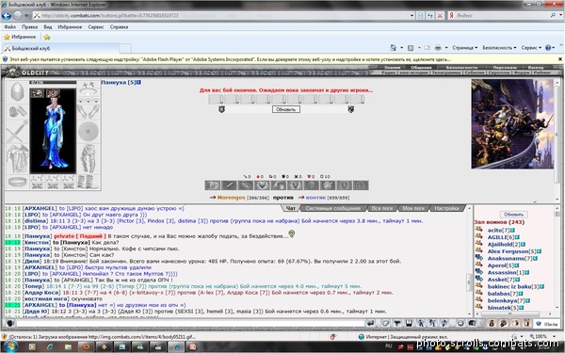Open the Настройки chat tab
565x353 pixels.
446,208
